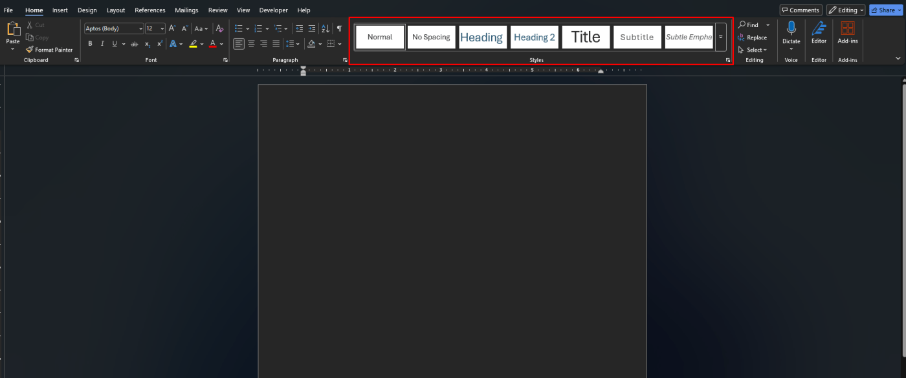Open the Editor proofing tool
The height and width of the screenshot is (378, 906).
[x=819, y=32]
